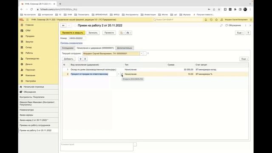
Task: Switch to Сотрудники tab
Action: [68, 48]
